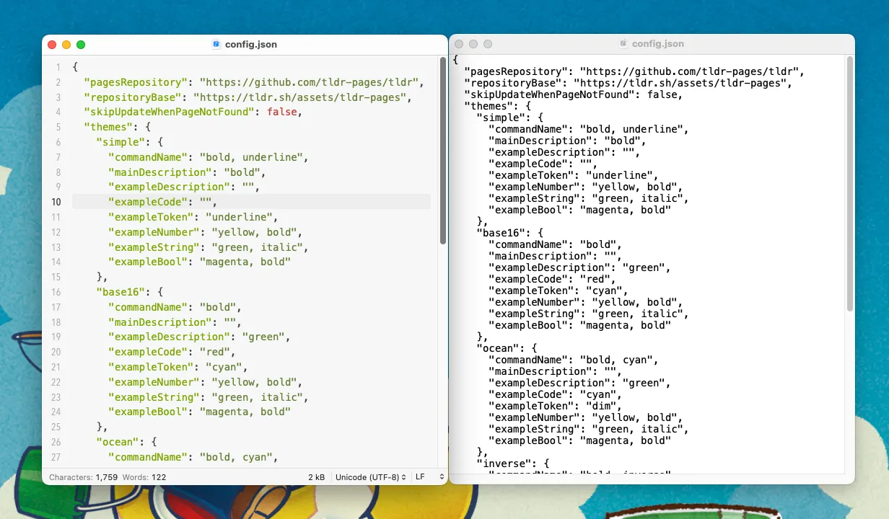Click the document icon in the inactive window title
Viewport: 889px width, 519px height.
pos(623,44)
